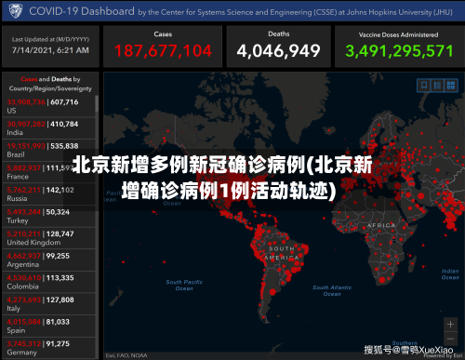This screenshot has height=360, width=465.
Task: Click the Johns Hopkins shield logo
Action: tap(16, 11)
